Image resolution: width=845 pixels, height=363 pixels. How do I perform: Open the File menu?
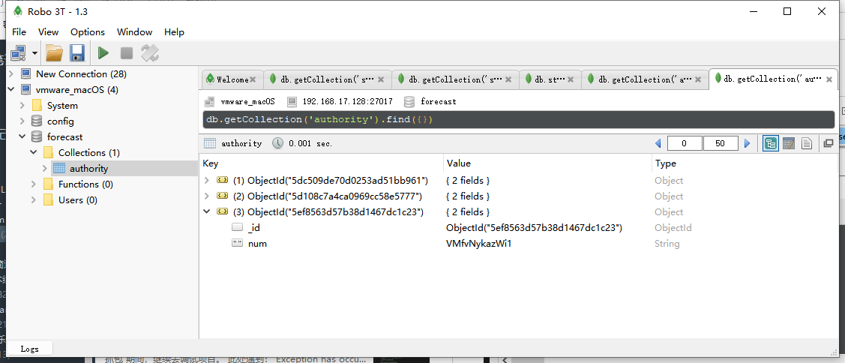point(19,31)
